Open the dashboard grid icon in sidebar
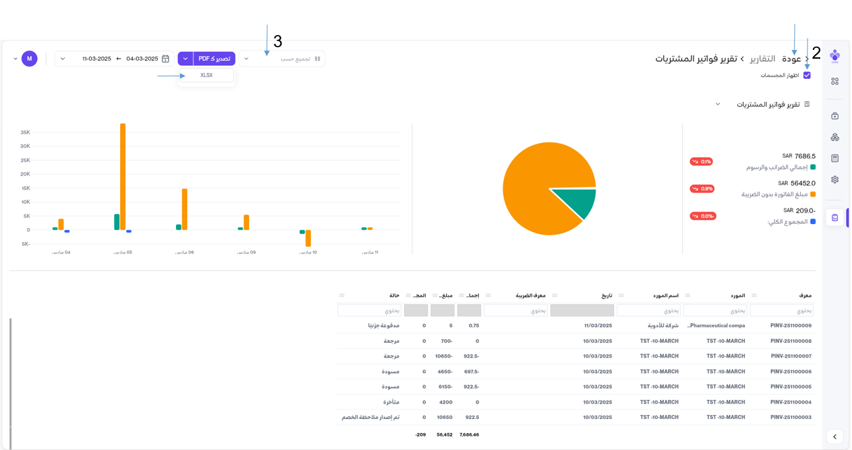Image resolution: width=852 pixels, height=450 pixels. click(x=834, y=82)
